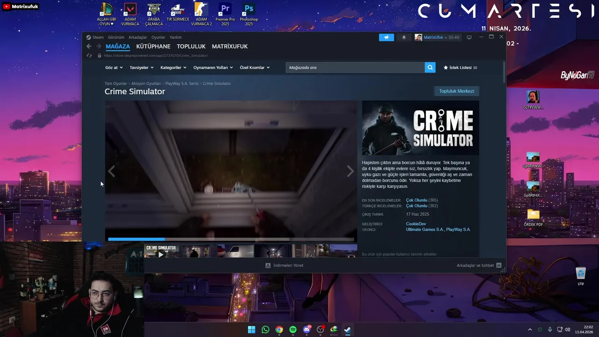Expand the Kategoriler dropdown menu
The image size is (599, 337).
point(173,67)
